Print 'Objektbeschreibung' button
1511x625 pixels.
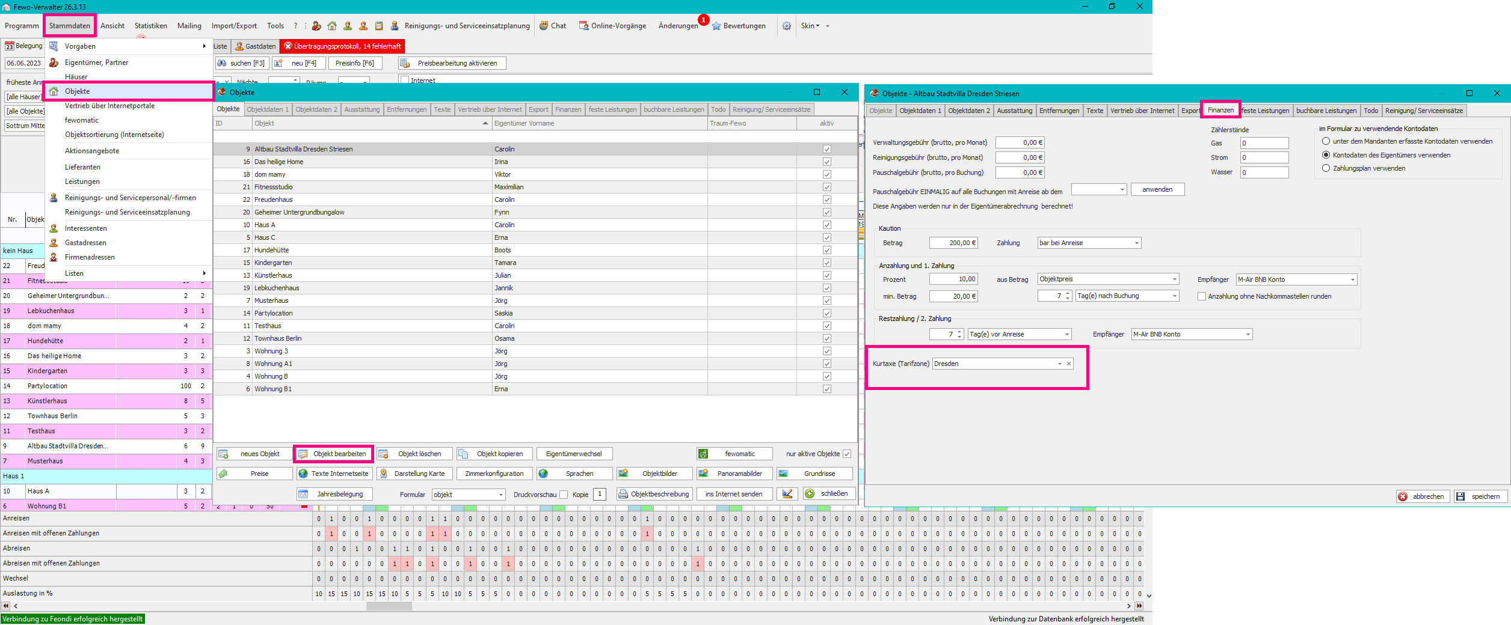tap(654, 494)
